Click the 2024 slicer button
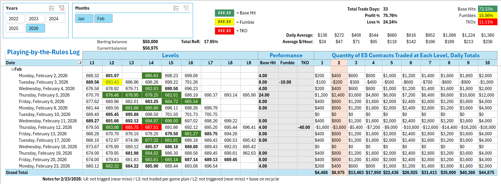This screenshot has width=501, height=184. tap(55, 19)
